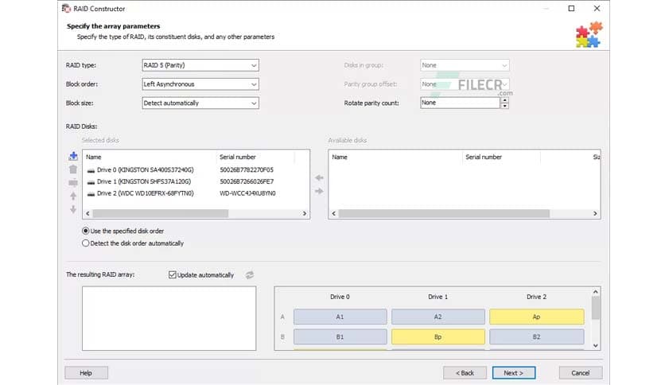Select Drive 1 (KINGSTON SHFS37A120G) row

tap(196, 181)
